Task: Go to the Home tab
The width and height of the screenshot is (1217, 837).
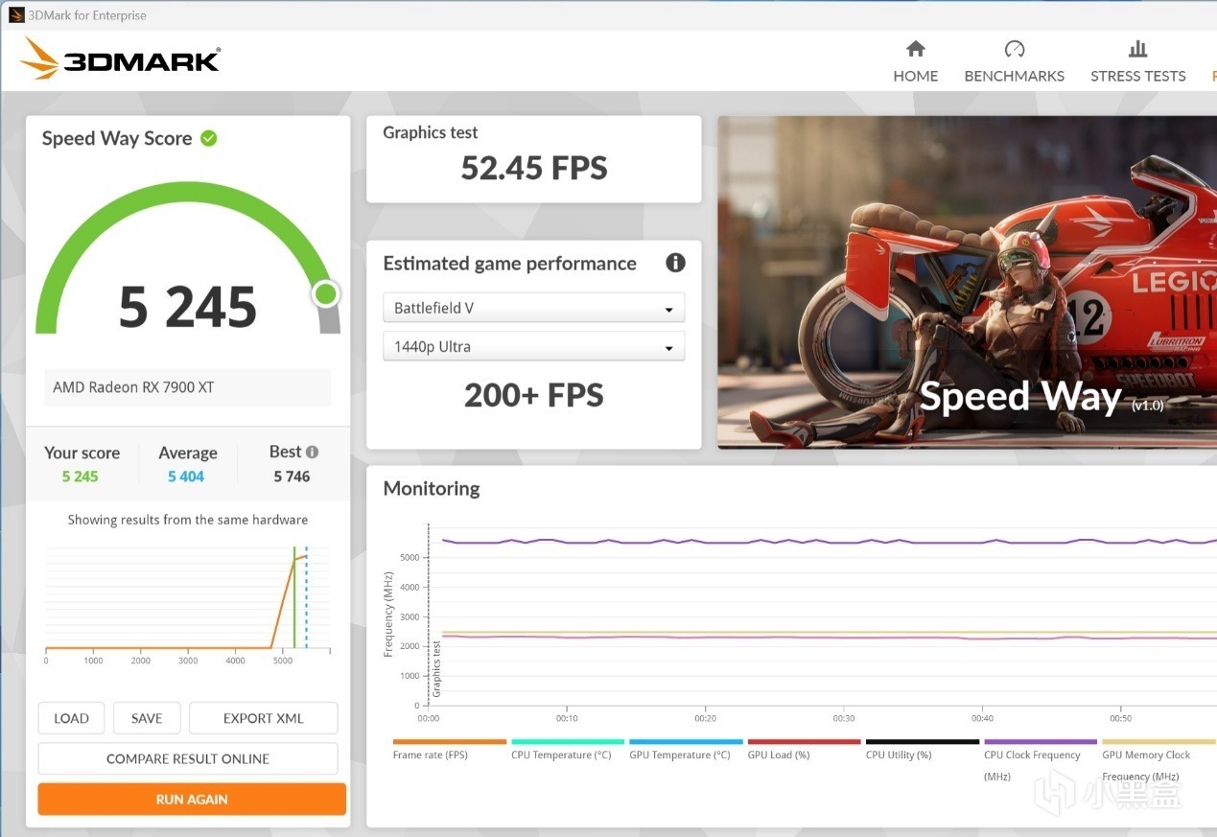Action: tap(915, 62)
